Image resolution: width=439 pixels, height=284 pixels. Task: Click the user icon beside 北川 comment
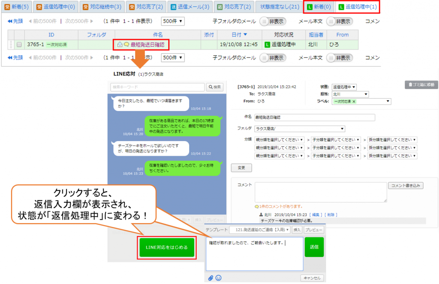coord(261,215)
